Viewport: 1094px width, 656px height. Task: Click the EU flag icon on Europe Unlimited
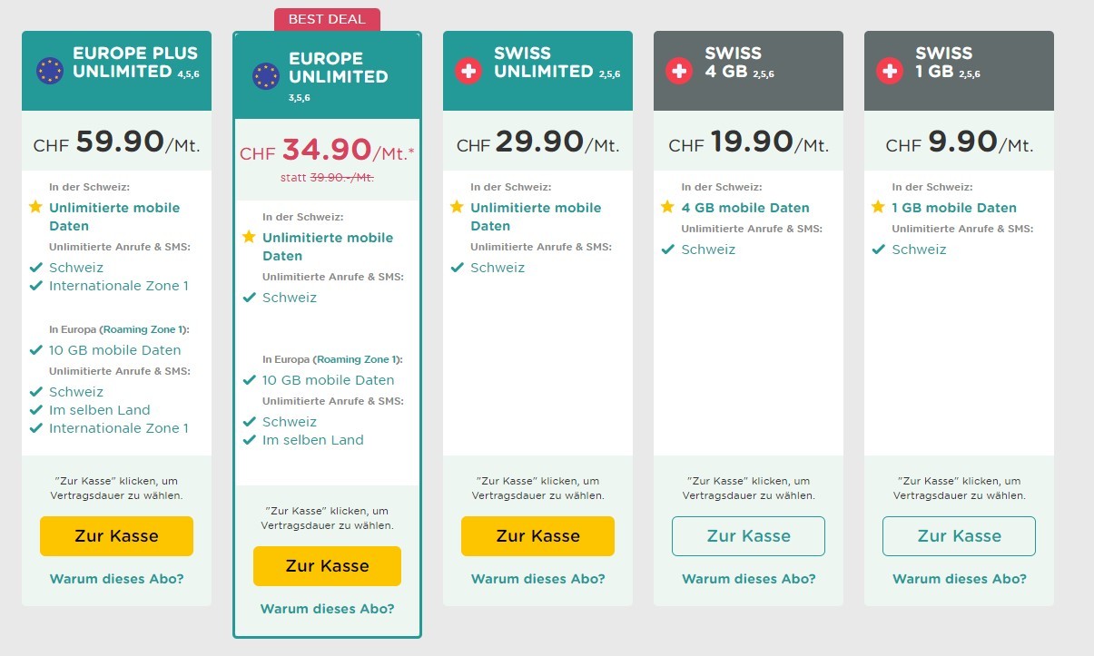tap(265, 76)
